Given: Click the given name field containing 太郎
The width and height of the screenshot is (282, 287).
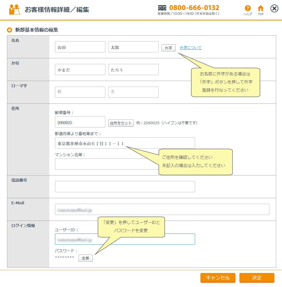Looking at the screenshot, I should coord(133,47).
